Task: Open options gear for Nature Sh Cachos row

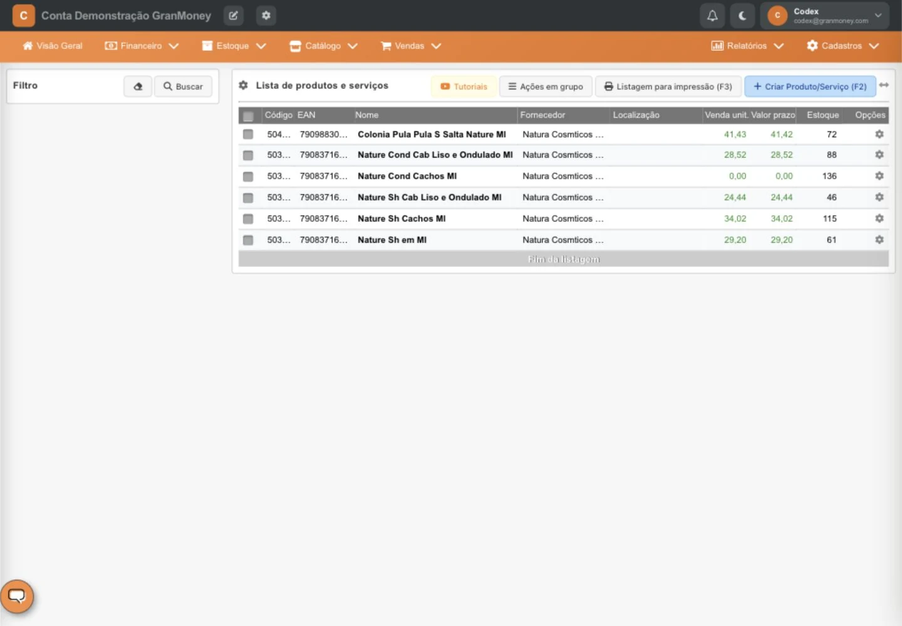Action: pos(879,218)
